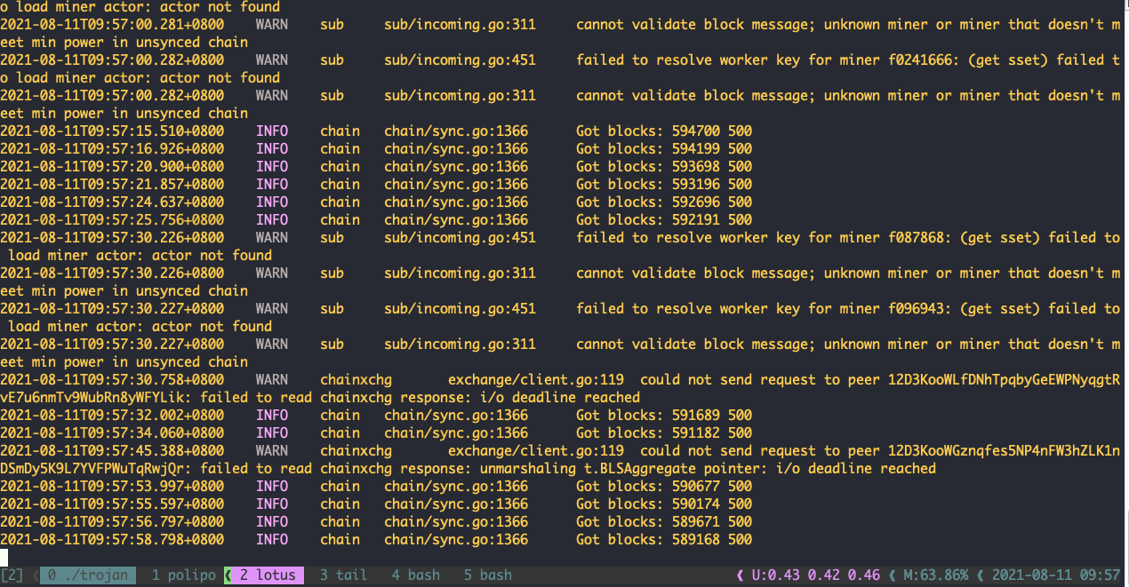
Task: Click log line Got blocks: 591182 500
Action: 663,432
